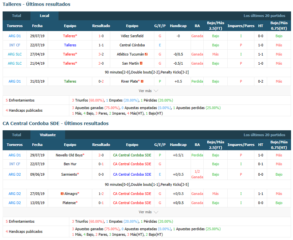Click CA Central Cordoba SDE - Últimos resultados heading
Viewport: 293px width, 240px height.
tap(56, 123)
